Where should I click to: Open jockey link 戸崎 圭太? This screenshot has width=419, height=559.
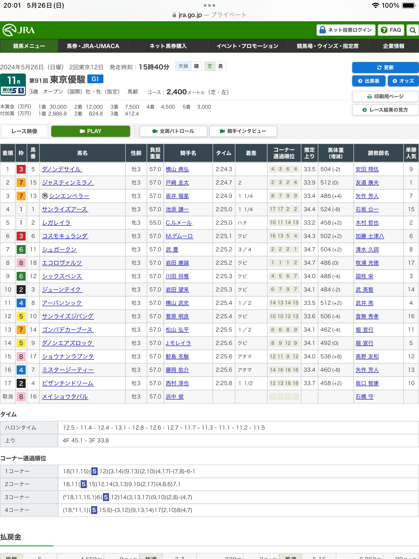[x=177, y=183]
